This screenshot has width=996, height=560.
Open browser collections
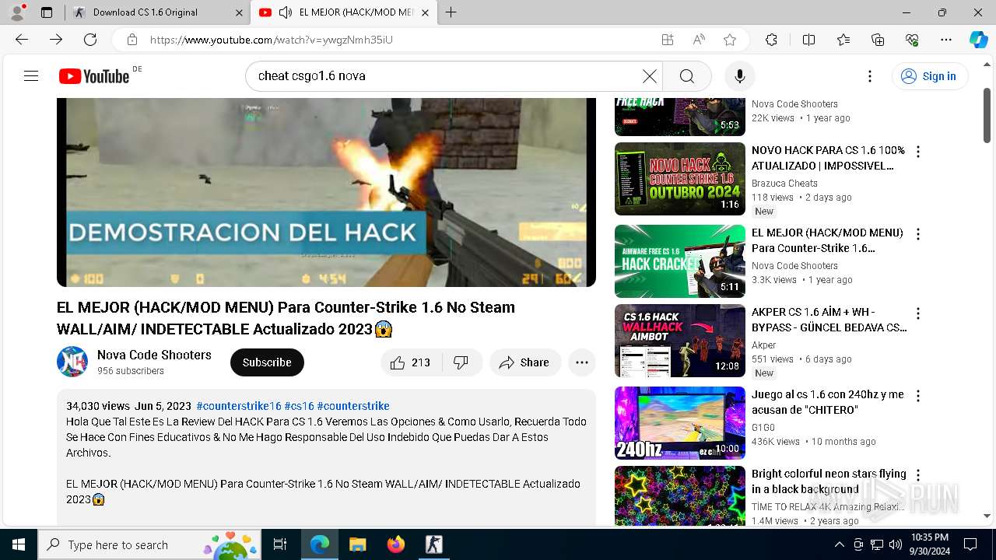point(878,40)
